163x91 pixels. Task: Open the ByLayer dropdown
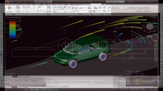click(148, 11)
